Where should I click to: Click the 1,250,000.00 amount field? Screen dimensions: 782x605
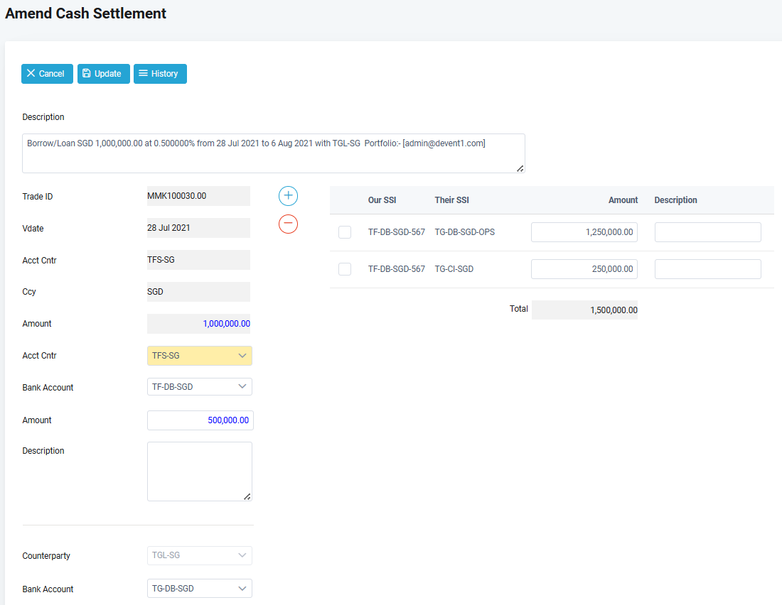tap(584, 232)
